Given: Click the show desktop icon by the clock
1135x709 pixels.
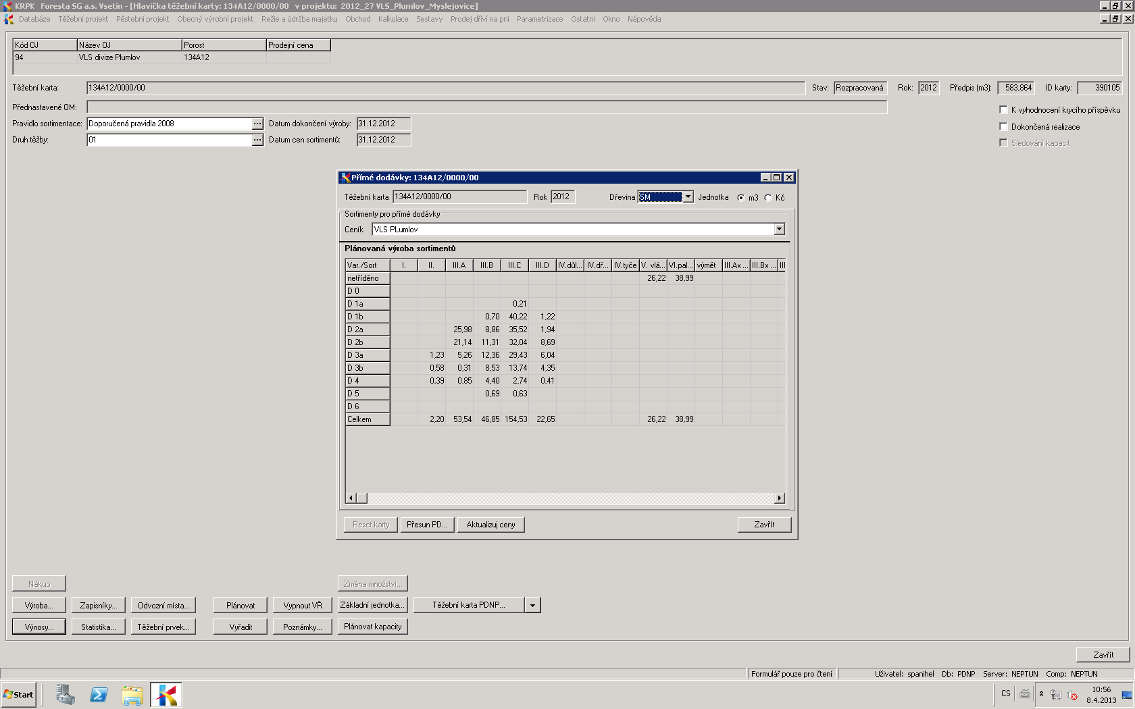Looking at the screenshot, I should click(1127, 694).
